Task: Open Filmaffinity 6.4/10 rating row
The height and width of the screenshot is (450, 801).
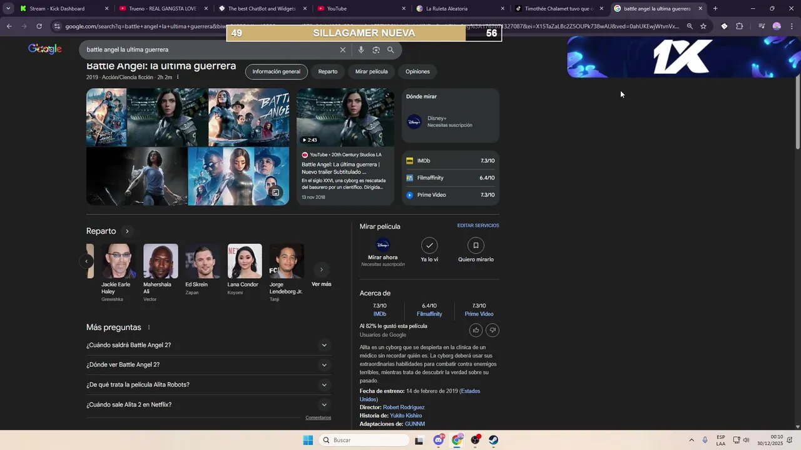Action: 451,178
